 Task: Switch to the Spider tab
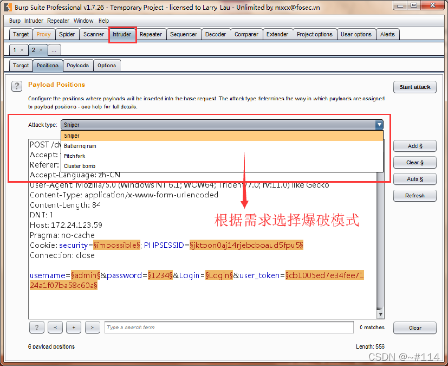coord(67,34)
